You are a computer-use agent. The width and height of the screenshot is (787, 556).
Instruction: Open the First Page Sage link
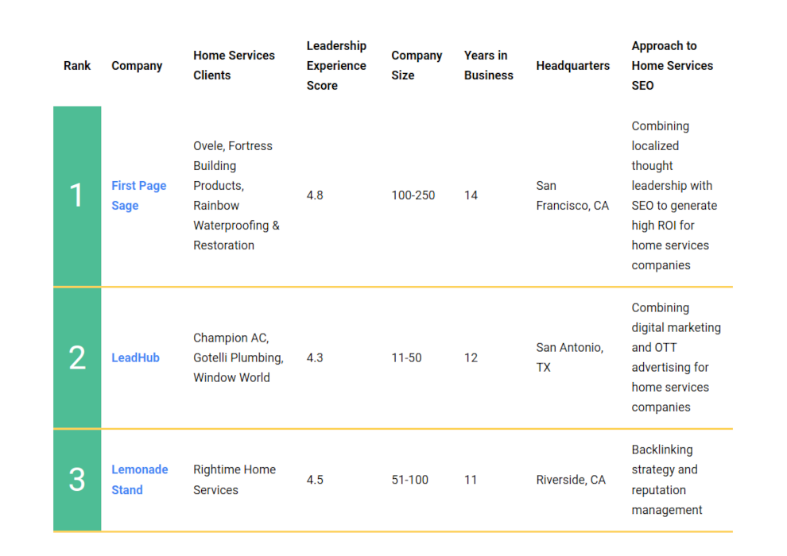pyautogui.click(x=138, y=195)
